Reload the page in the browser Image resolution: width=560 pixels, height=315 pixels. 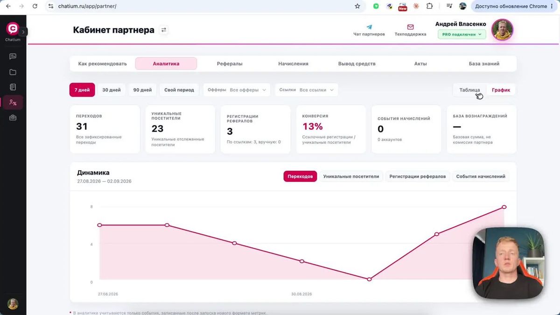click(x=35, y=6)
